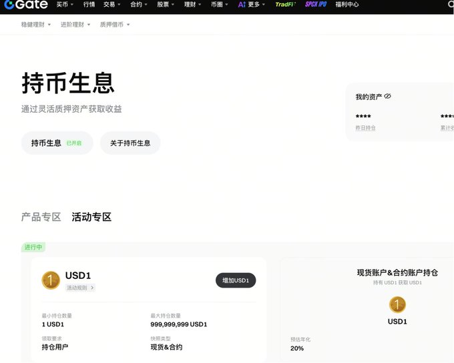Click the search icon in top bar
This screenshot has width=454, height=363.
pyautogui.click(x=450, y=4)
